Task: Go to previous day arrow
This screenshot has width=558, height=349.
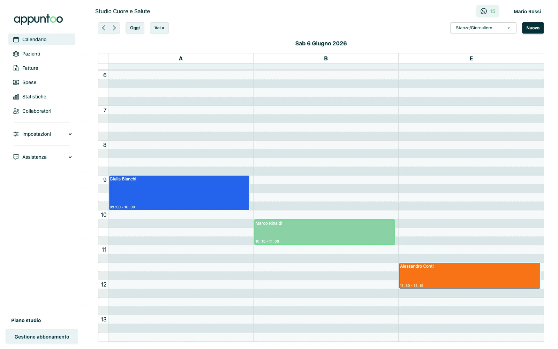Action: (x=104, y=28)
